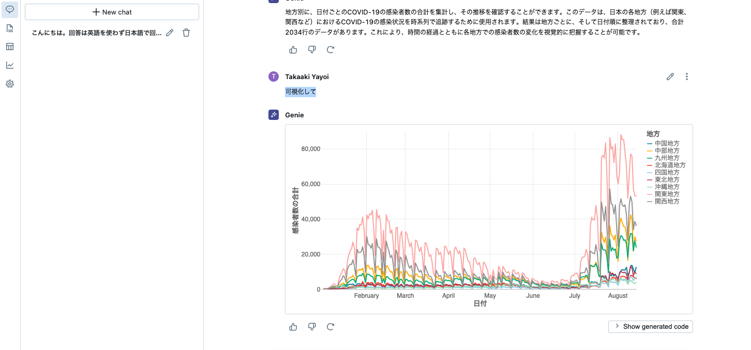
Task: Hide the 沖縄地方 line from the chart
Action: pos(668,187)
